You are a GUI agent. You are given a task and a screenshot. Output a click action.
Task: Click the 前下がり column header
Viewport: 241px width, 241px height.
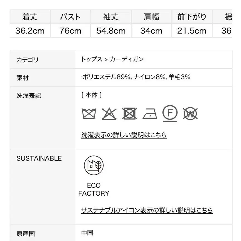point(192,17)
